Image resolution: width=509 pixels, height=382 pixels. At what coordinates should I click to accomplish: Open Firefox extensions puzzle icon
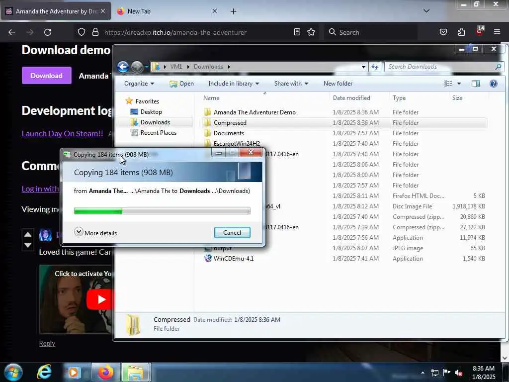[461, 32]
